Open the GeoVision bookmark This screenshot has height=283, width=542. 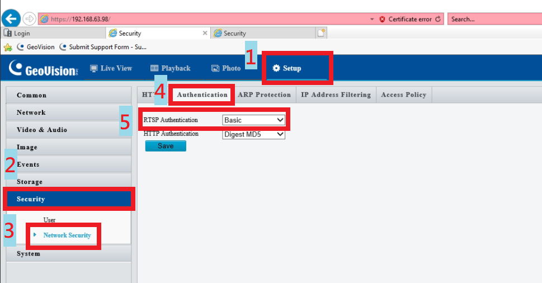[36, 47]
